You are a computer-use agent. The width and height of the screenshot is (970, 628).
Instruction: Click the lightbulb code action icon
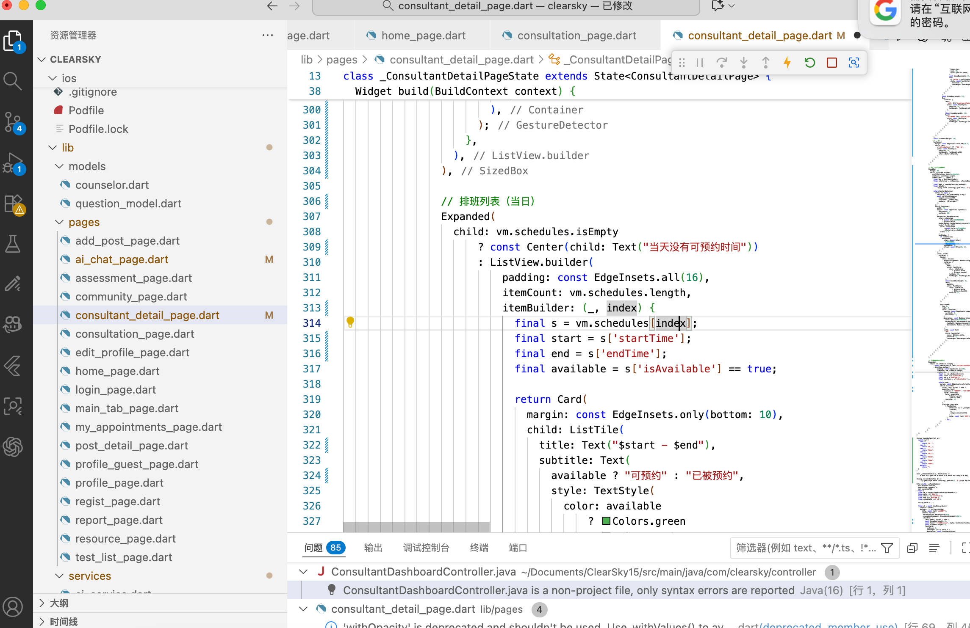pyautogui.click(x=350, y=322)
